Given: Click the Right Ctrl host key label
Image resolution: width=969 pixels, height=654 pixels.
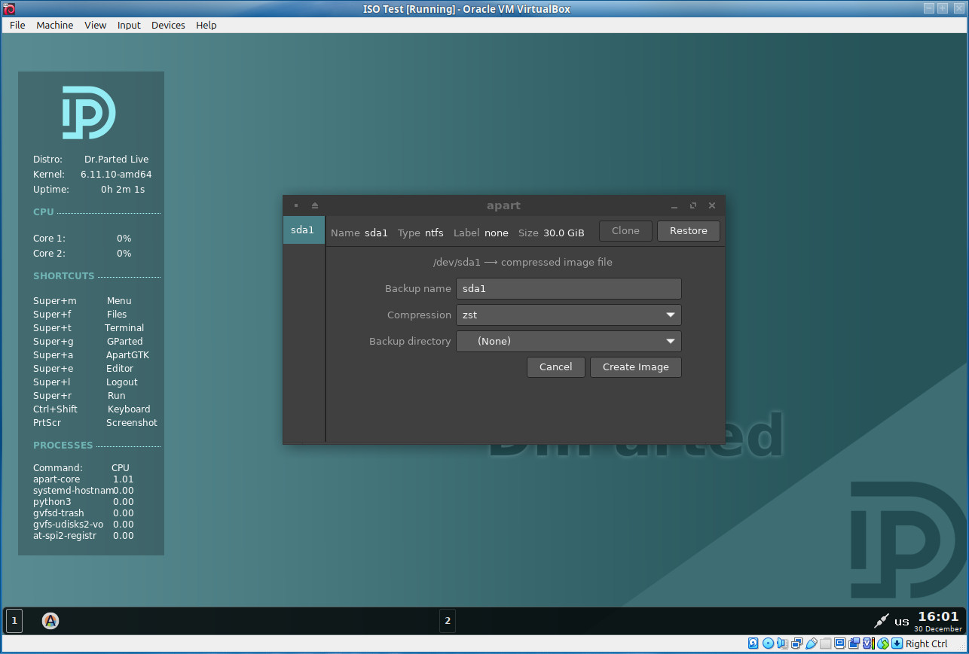Looking at the screenshot, I should (927, 643).
